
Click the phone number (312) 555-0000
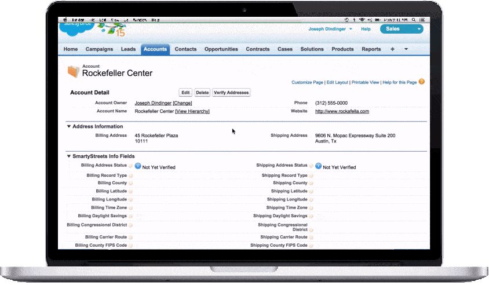click(x=331, y=103)
